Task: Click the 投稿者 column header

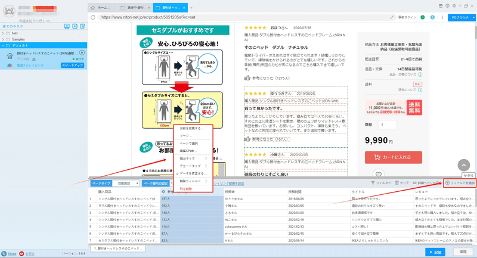Action: click(255, 192)
